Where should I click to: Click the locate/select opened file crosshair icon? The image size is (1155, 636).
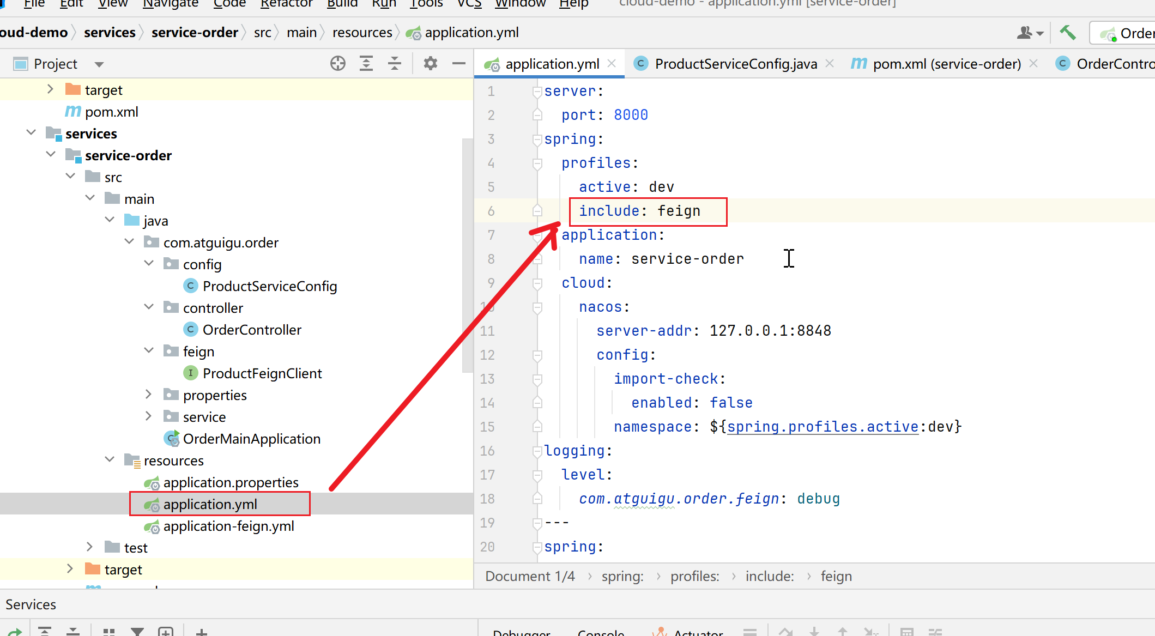(337, 64)
